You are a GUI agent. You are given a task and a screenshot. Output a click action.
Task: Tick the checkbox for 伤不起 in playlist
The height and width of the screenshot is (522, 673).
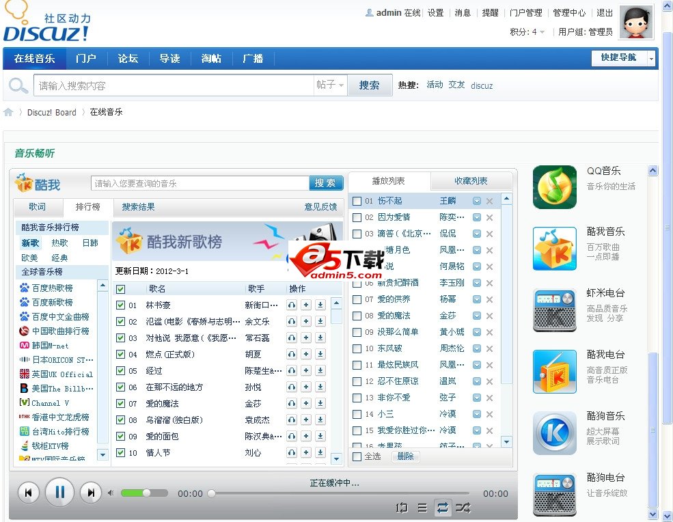(x=357, y=201)
